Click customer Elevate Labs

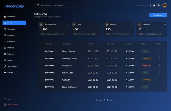coord(68,73)
